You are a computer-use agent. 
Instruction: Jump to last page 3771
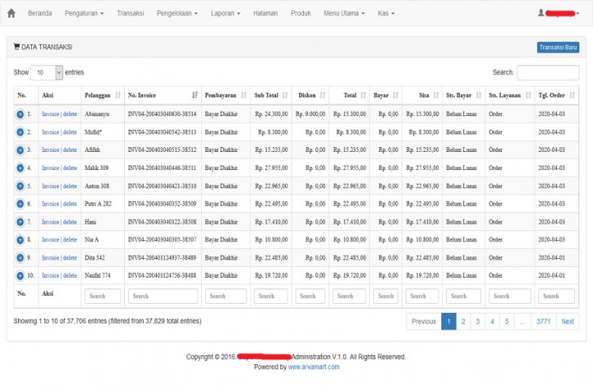click(543, 322)
